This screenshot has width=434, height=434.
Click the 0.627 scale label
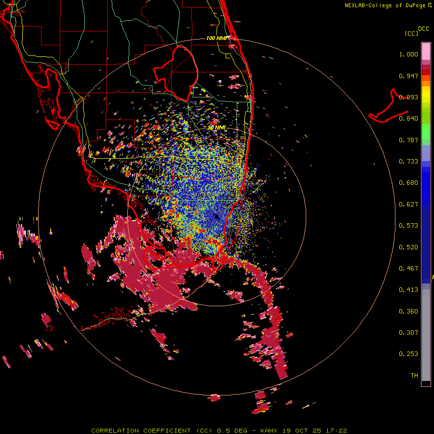click(408, 204)
